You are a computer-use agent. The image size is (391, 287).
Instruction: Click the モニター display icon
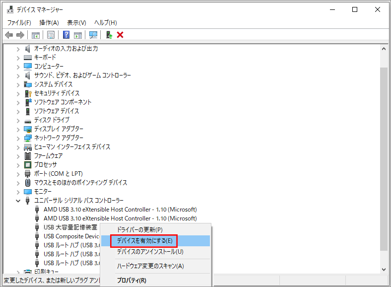28,192
